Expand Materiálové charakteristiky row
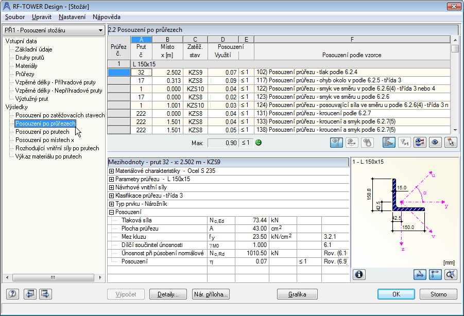Screen dimensions: 464x316 pos(111,171)
